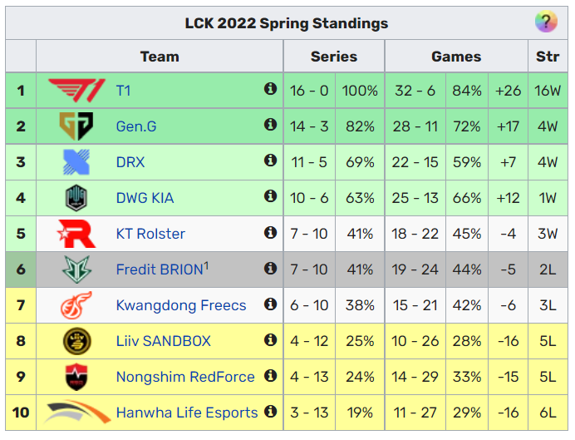Click the KT Rolster logo image

pyautogui.click(x=76, y=234)
